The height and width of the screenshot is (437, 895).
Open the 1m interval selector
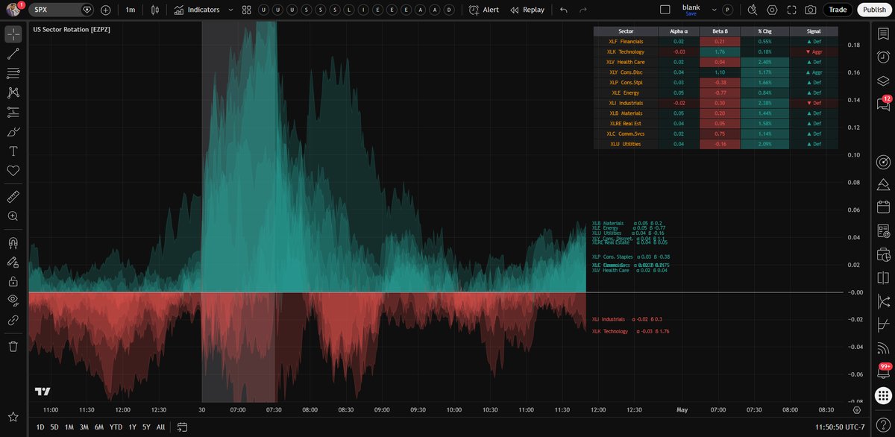(131, 10)
